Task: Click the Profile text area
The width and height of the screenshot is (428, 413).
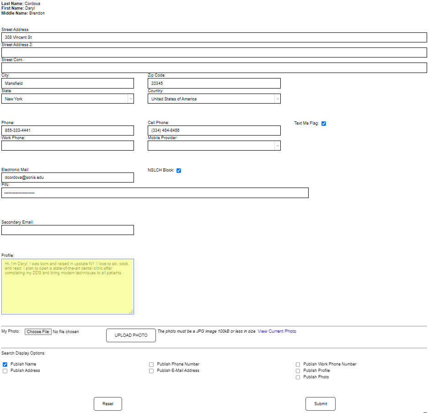Action: [68, 287]
